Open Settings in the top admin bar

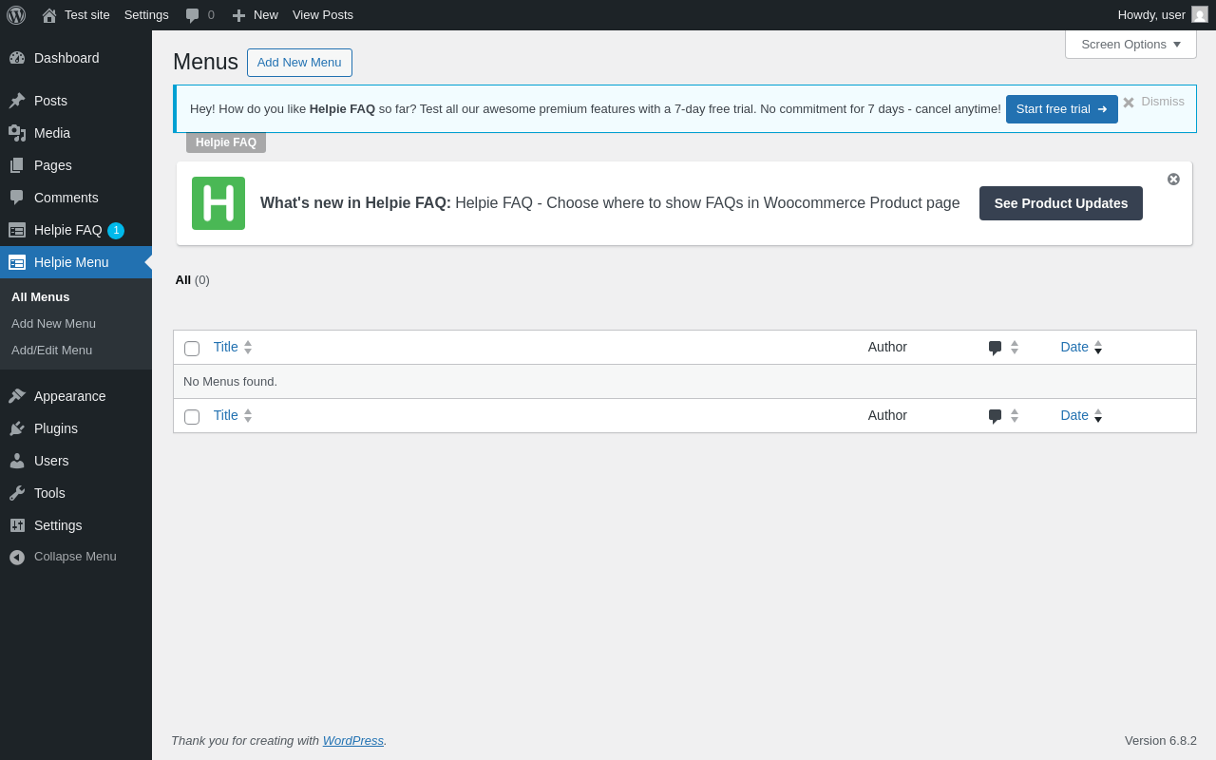[146, 15]
